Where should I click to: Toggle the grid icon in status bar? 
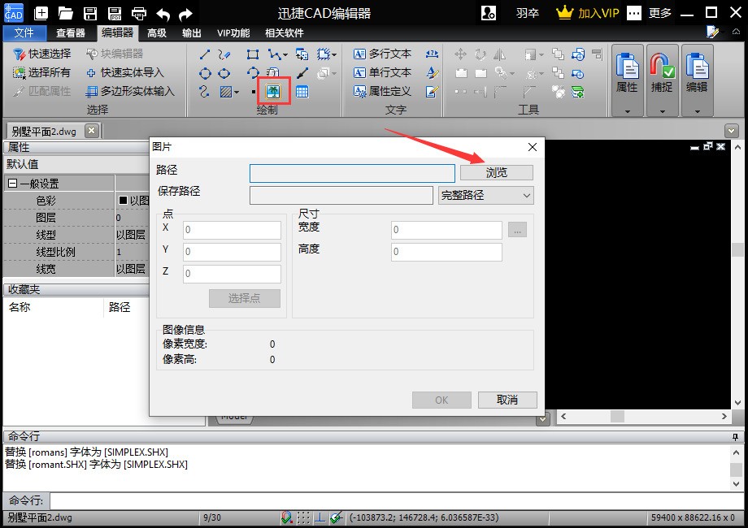[303, 517]
